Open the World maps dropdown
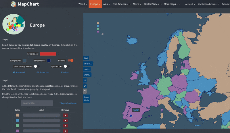The width and height of the screenshot is (230, 133). coord(83,4)
